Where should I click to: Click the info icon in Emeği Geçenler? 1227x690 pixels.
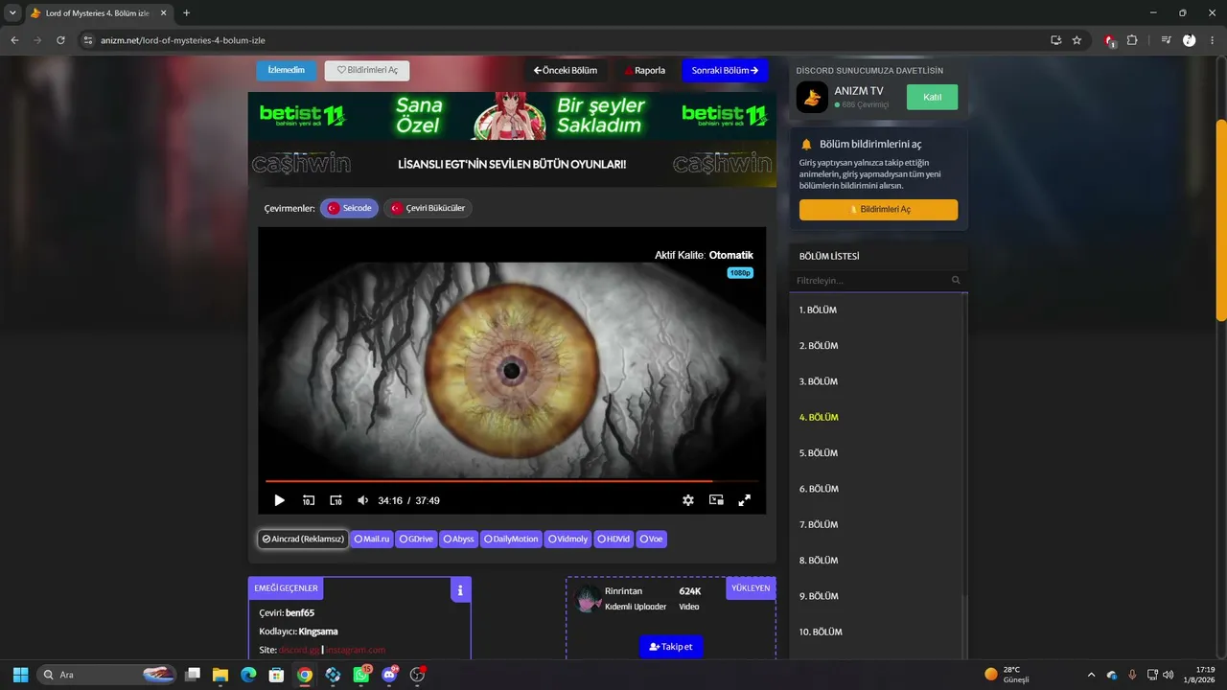(x=460, y=590)
